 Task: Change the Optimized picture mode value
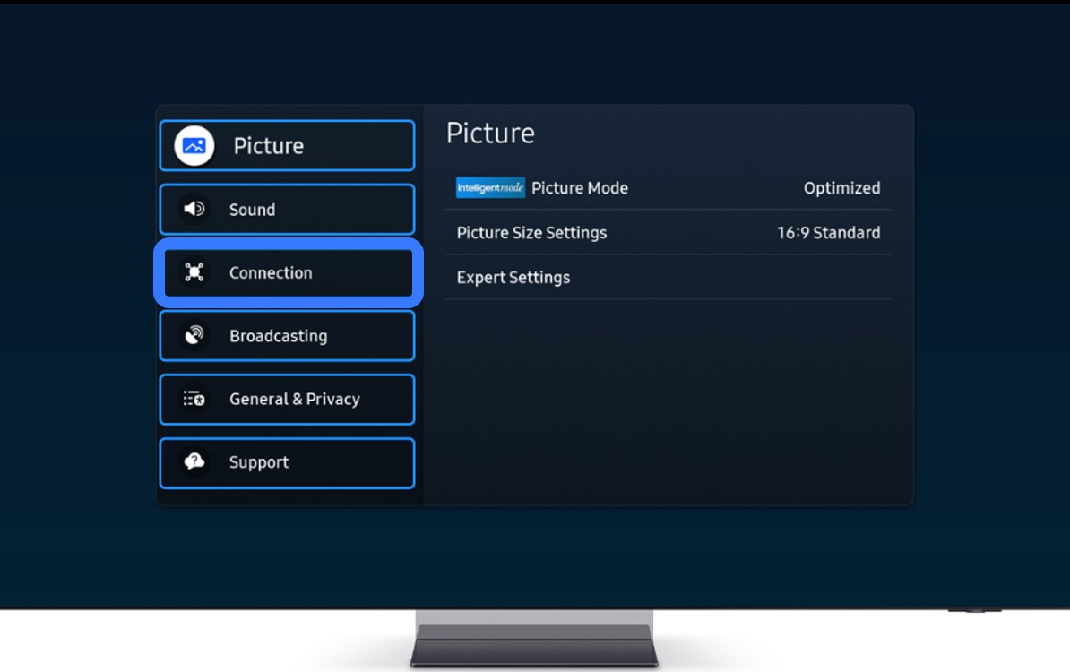(x=841, y=188)
